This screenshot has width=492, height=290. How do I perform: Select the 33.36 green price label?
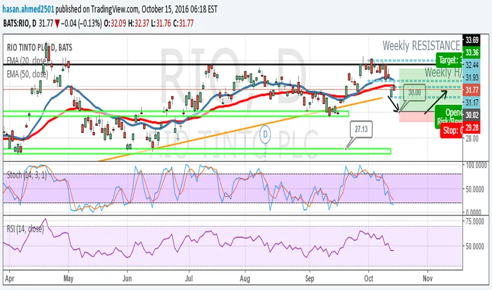[471, 52]
